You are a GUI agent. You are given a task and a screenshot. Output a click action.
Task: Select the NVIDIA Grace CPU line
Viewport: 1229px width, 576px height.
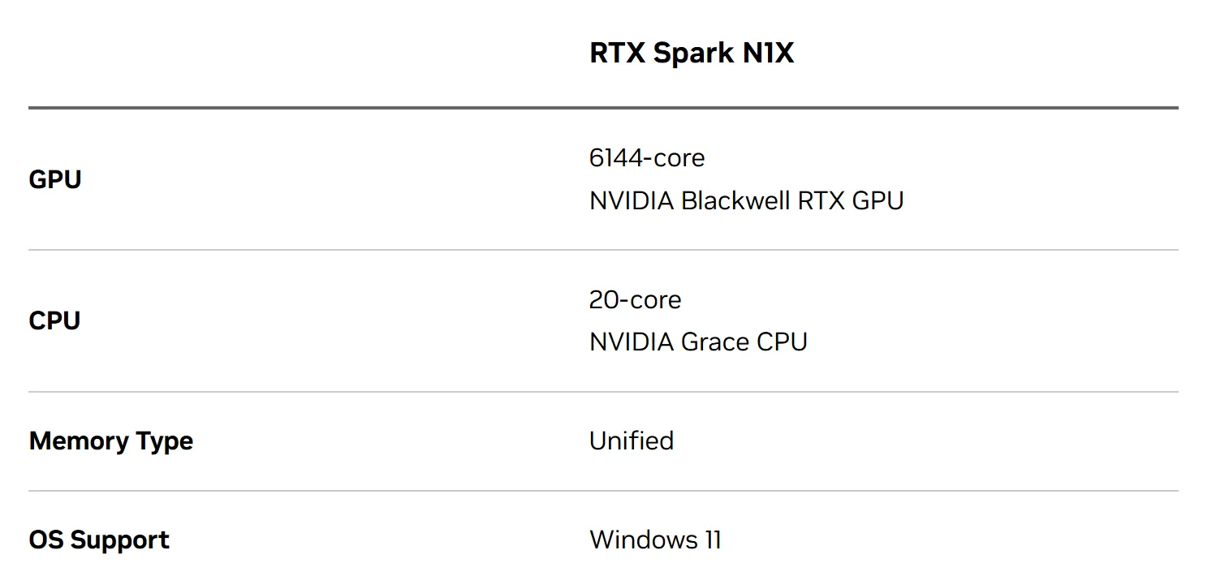coord(699,342)
